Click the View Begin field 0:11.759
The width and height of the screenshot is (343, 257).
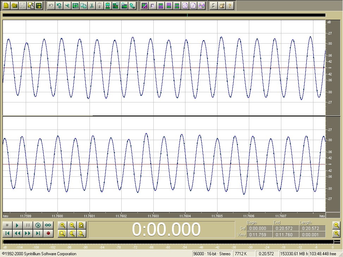click(x=260, y=235)
